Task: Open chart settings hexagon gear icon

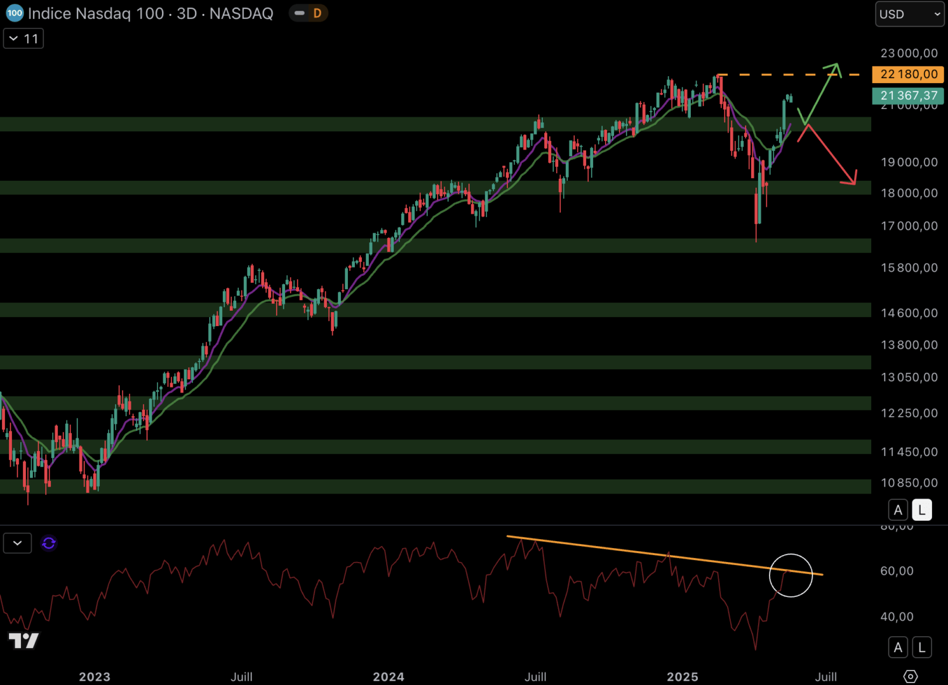Action: click(x=911, y=677)
